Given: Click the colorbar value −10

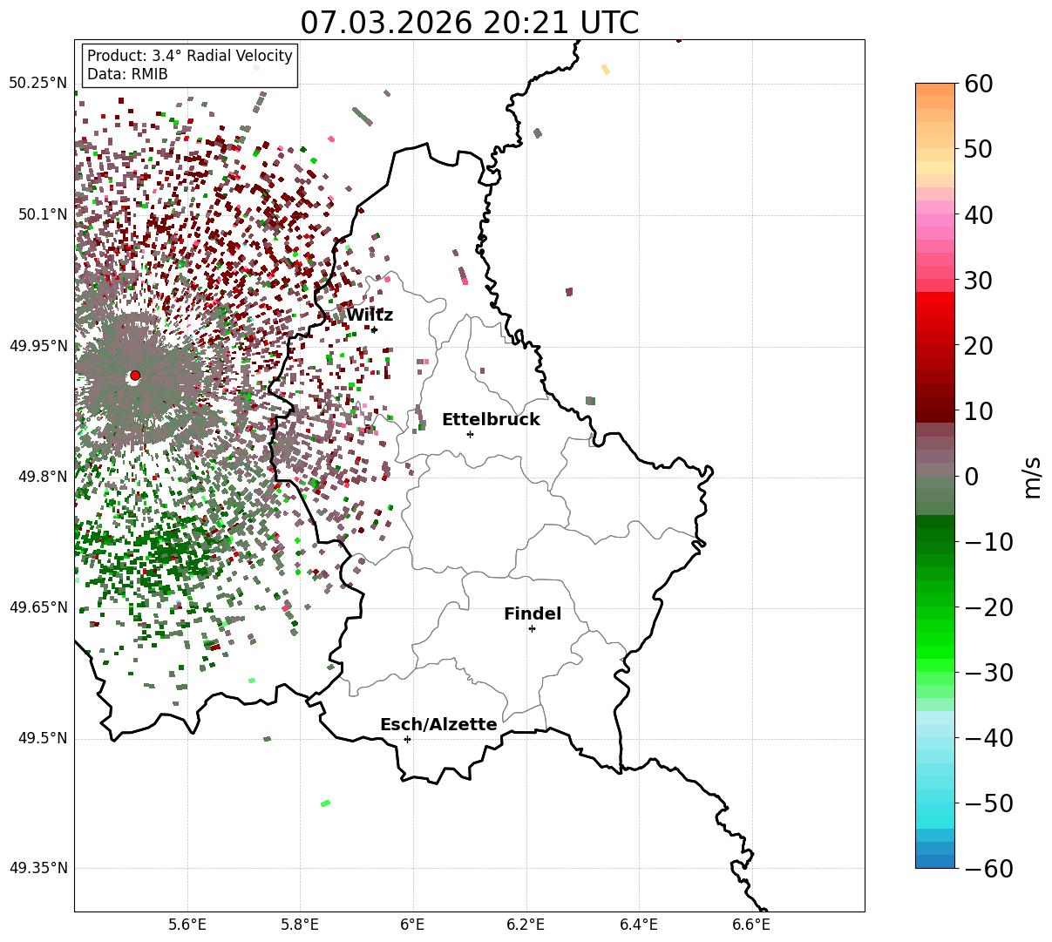Looking at the screenshot, I should point(988,541).
